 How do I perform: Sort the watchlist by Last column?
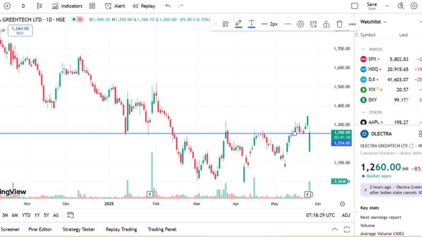click(403, 35)
